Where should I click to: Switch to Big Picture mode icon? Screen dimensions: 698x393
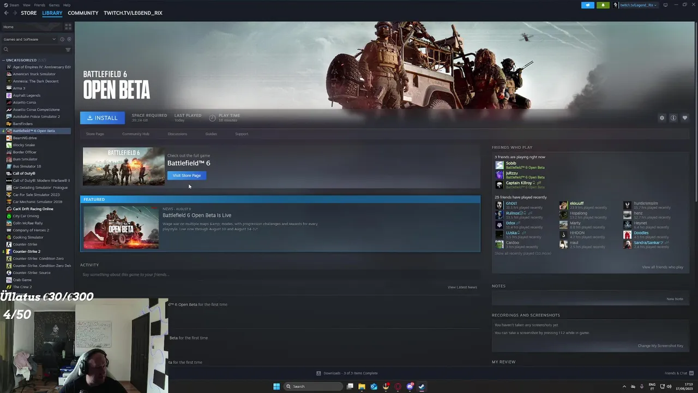pos(665,5)
